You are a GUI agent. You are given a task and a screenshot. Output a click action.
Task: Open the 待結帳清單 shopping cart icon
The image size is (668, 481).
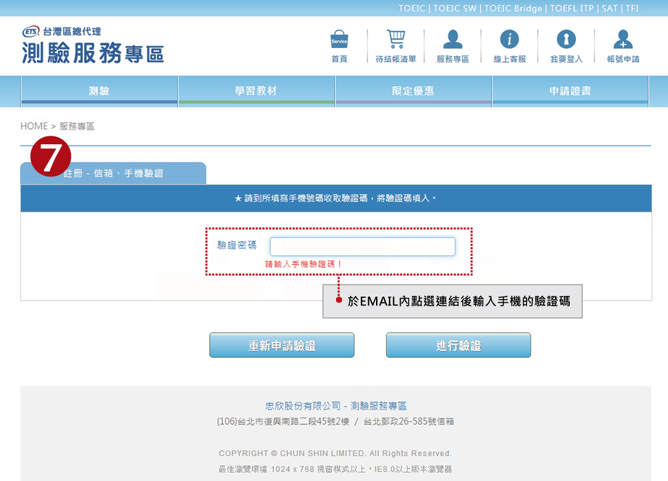coord(395,41)
